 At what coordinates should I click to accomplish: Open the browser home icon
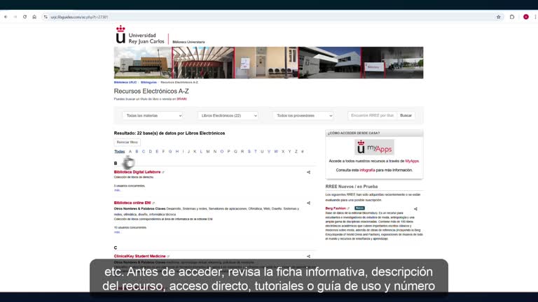coord(34,17)
